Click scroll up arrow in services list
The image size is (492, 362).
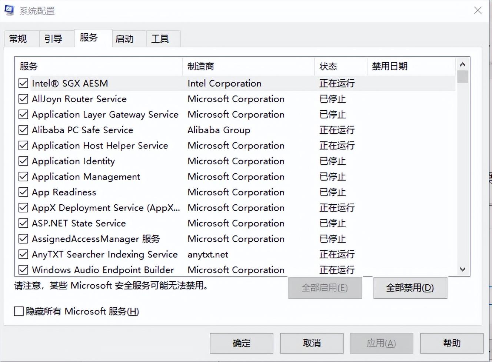[462, 65]
